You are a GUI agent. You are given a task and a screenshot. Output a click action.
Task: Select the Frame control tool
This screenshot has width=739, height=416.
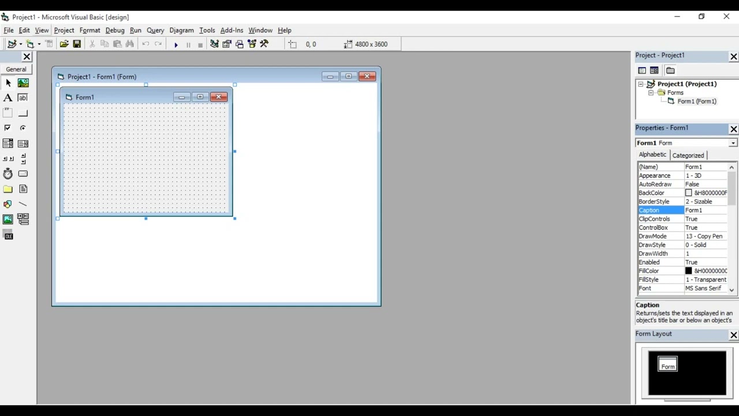pyautogui.click(x=8, y=113)
